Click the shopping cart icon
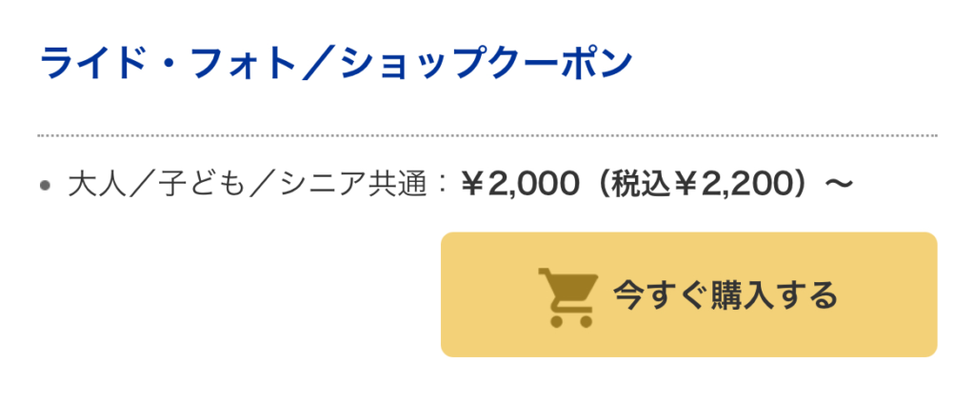 (567, 297)
